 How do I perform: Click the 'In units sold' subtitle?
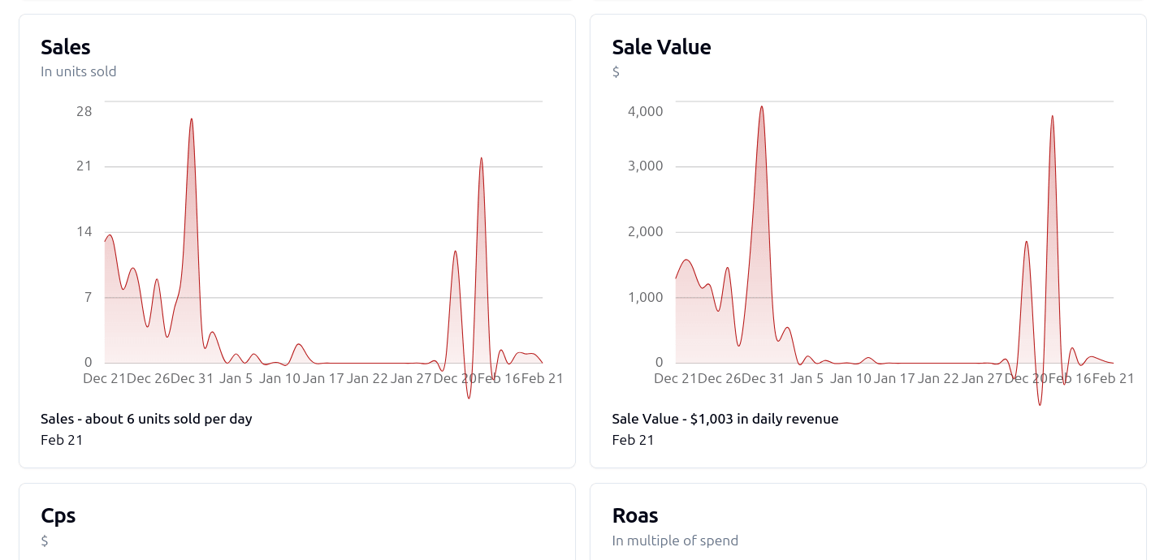78,71
